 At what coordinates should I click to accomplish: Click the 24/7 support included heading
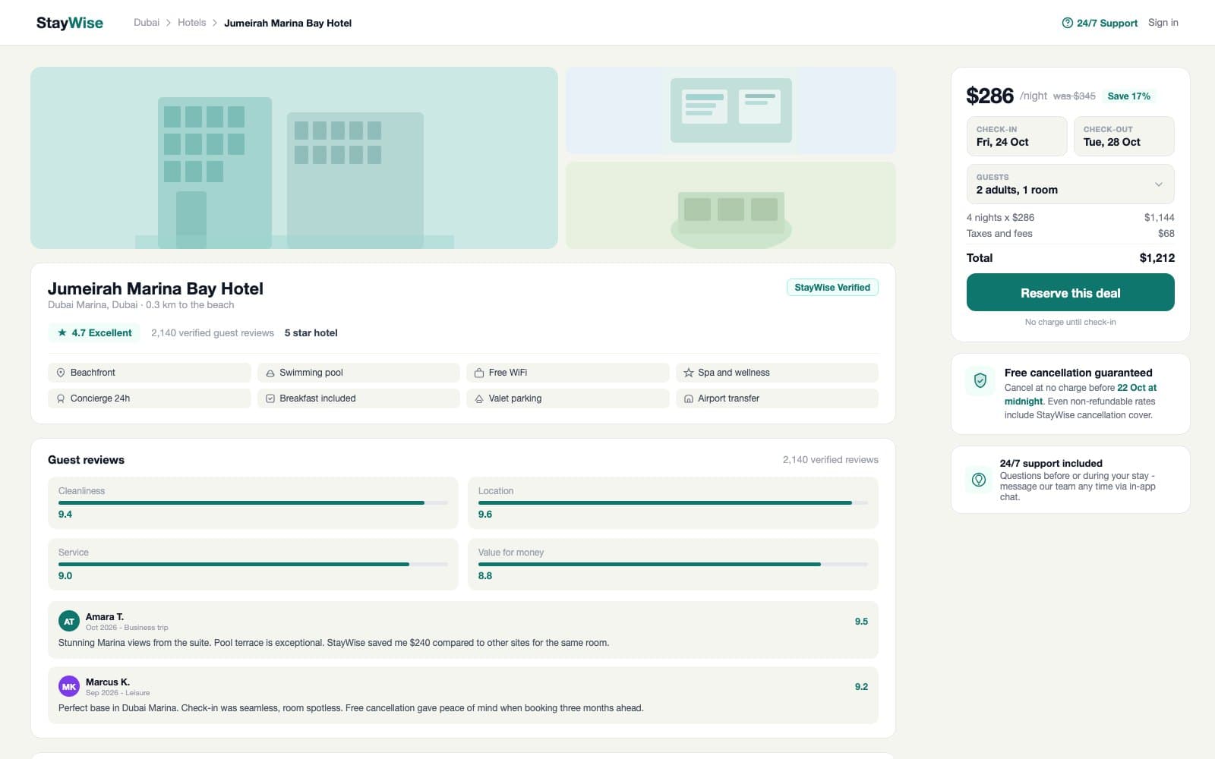coord(1051,463)
